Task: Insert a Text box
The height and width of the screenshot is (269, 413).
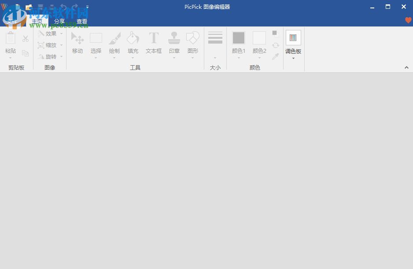Action: pyautogui.click(x=153, y=42)
